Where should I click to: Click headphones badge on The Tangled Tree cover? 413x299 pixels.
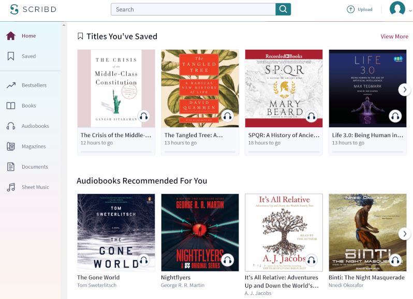tap(228, 116)
